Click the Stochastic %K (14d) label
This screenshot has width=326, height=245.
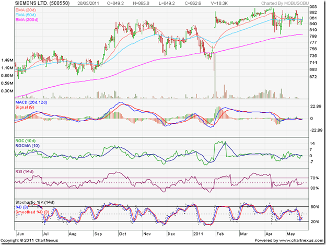click(35, 202)
